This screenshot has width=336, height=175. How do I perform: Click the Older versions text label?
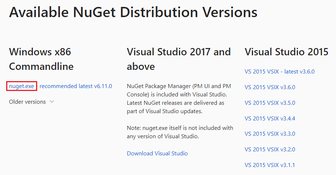(x=27, y=102)
